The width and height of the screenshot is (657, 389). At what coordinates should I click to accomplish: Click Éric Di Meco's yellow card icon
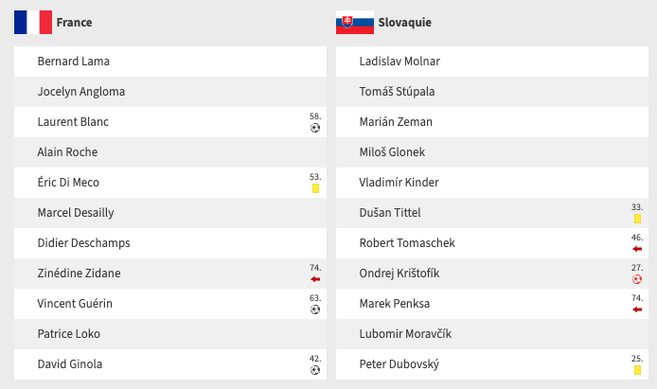pos(315,188)
